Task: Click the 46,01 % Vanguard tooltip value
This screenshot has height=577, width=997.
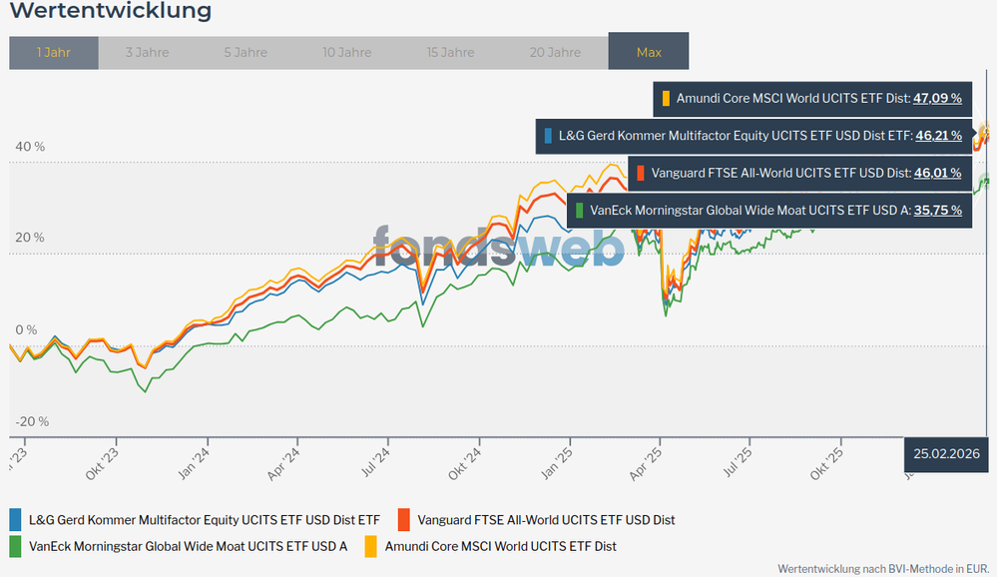Action: click(x=937, y=173)
